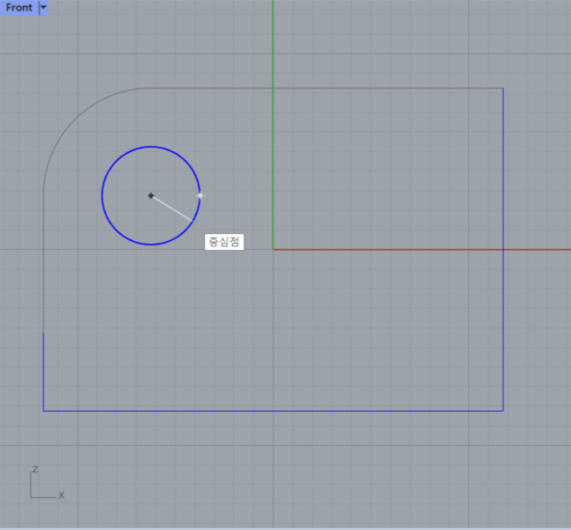Click the quadrant point on circle's right edge
Viewport: 571px width, 530px height.
[x=200, y=196]
